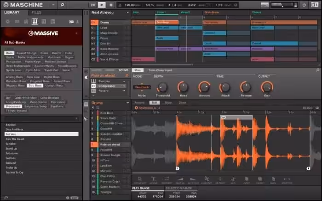The image size is (322, 201).
Task: Open the browser search magnifier icon
Action: click(x=62, y=5)
